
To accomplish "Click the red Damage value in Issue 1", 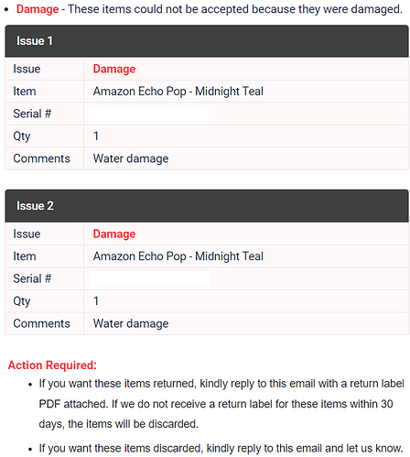I will 114,69.
